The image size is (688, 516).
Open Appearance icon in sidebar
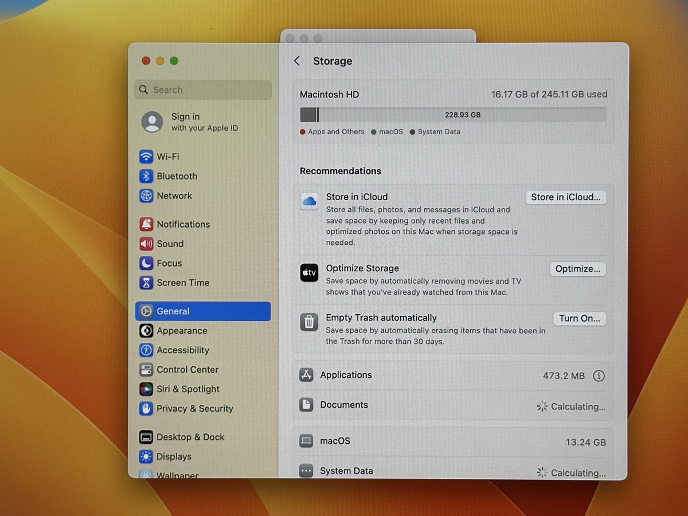pyautogui.click(x=146, y=331)
